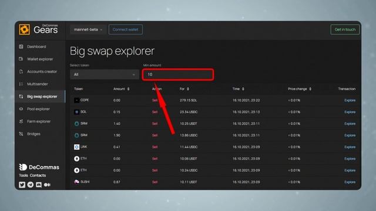Click the SUSHI token icon
Viewport: 376px width, 211px height.
point(76,182)
